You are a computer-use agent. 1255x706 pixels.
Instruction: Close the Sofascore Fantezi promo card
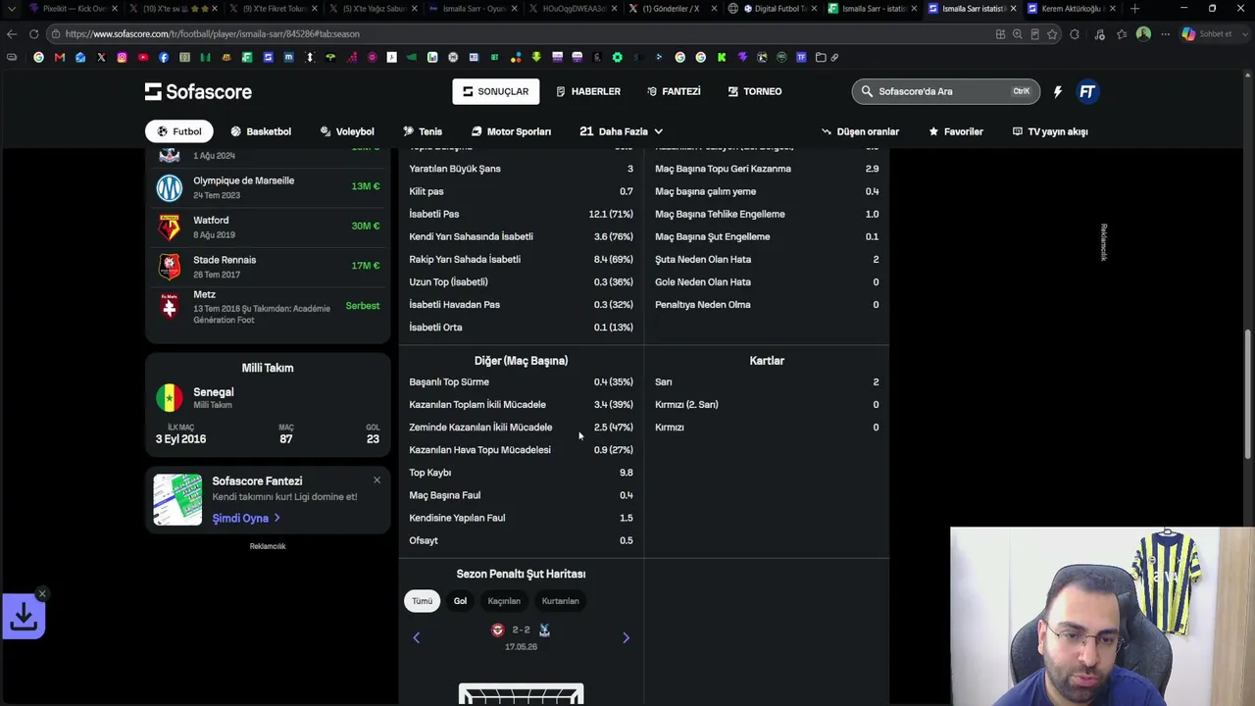coord(376,479)
